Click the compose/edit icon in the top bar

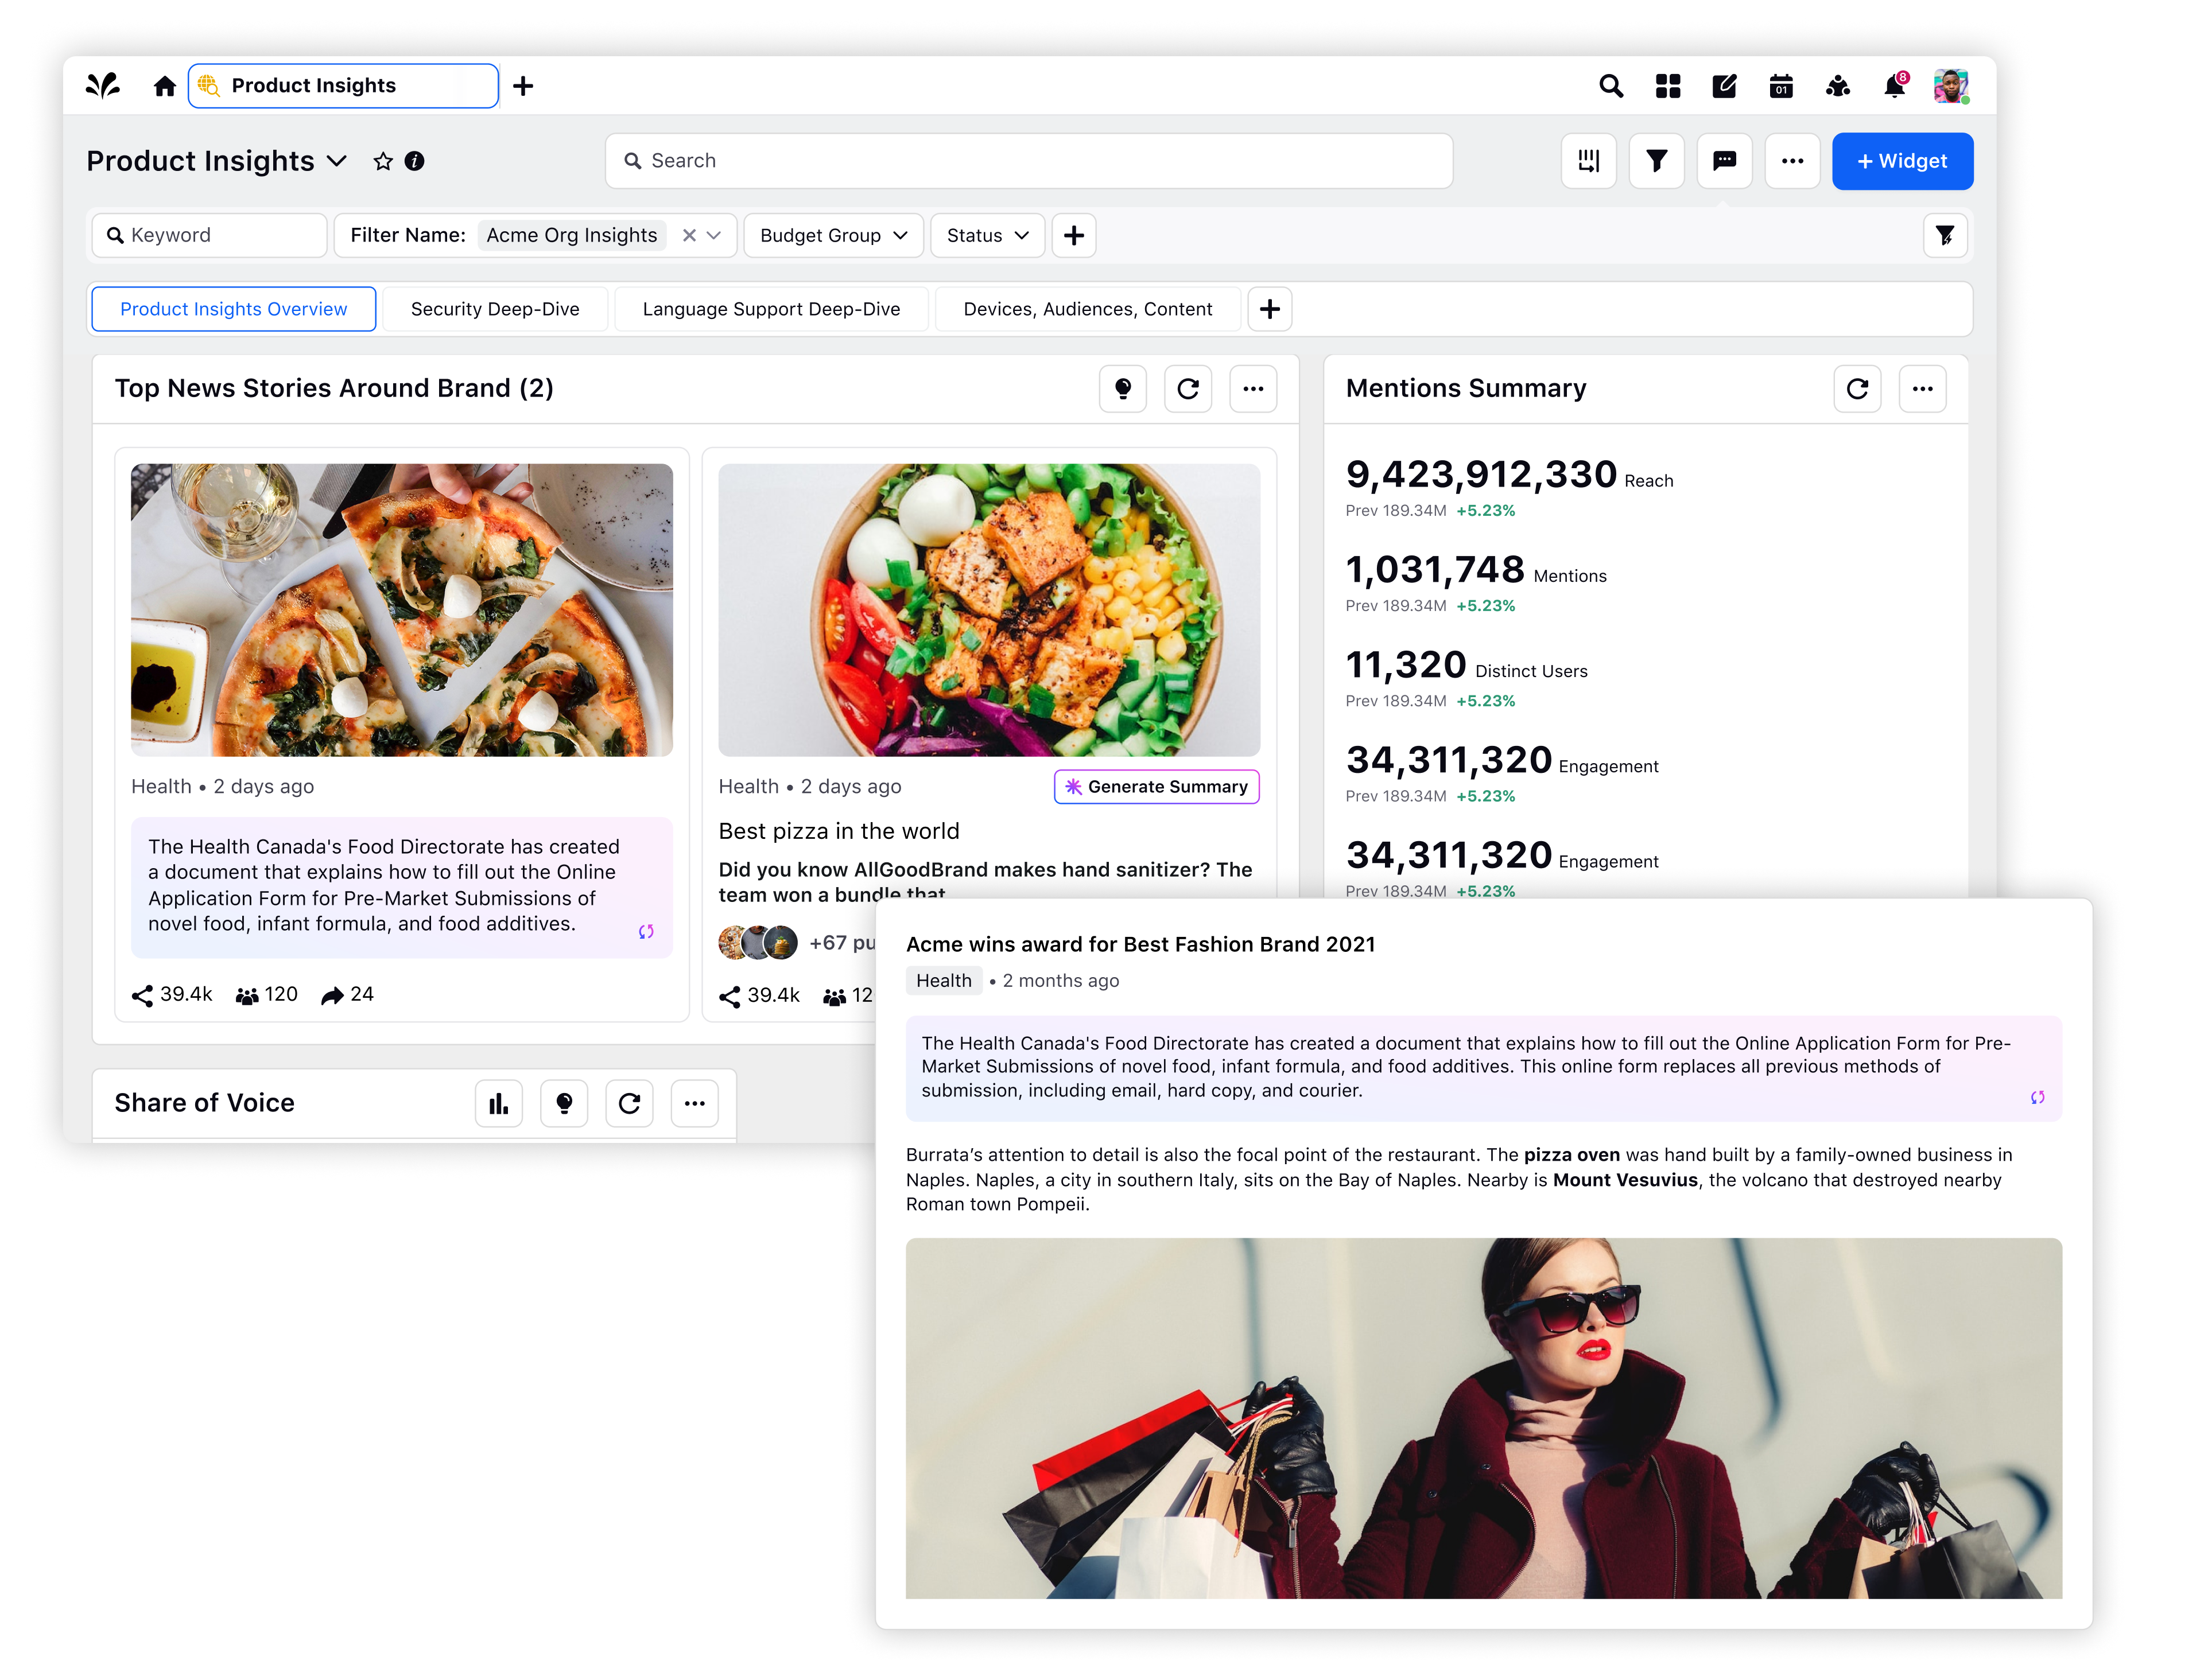(x=1724, y=87)
